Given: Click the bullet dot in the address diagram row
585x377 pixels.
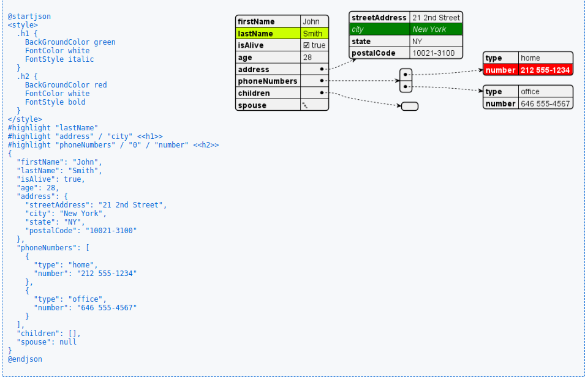Looking at the screenshot, I should [322, 69].
